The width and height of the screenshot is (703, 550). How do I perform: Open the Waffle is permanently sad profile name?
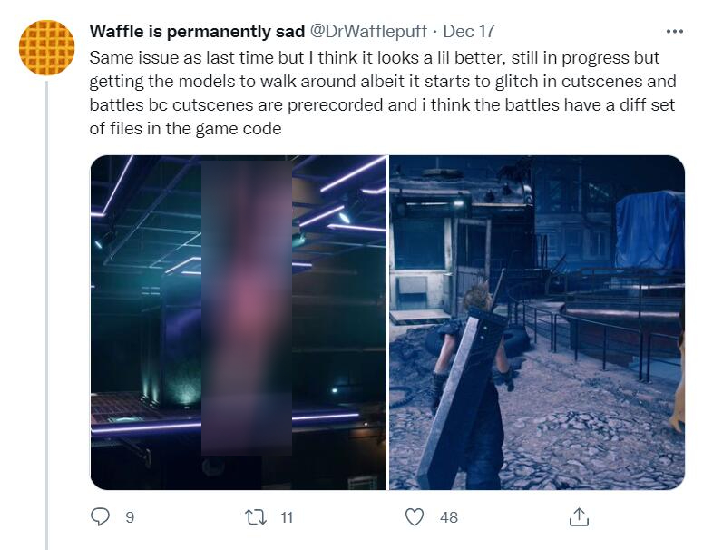click(x=197, y=32)
